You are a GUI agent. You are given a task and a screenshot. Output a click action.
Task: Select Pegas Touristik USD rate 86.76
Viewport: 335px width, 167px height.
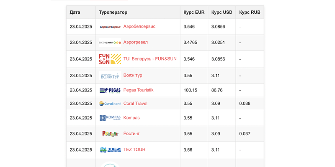tap(217, 90)
